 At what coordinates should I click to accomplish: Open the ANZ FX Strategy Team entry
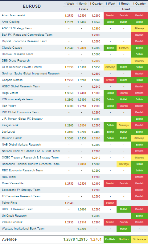tap(17, 28)
